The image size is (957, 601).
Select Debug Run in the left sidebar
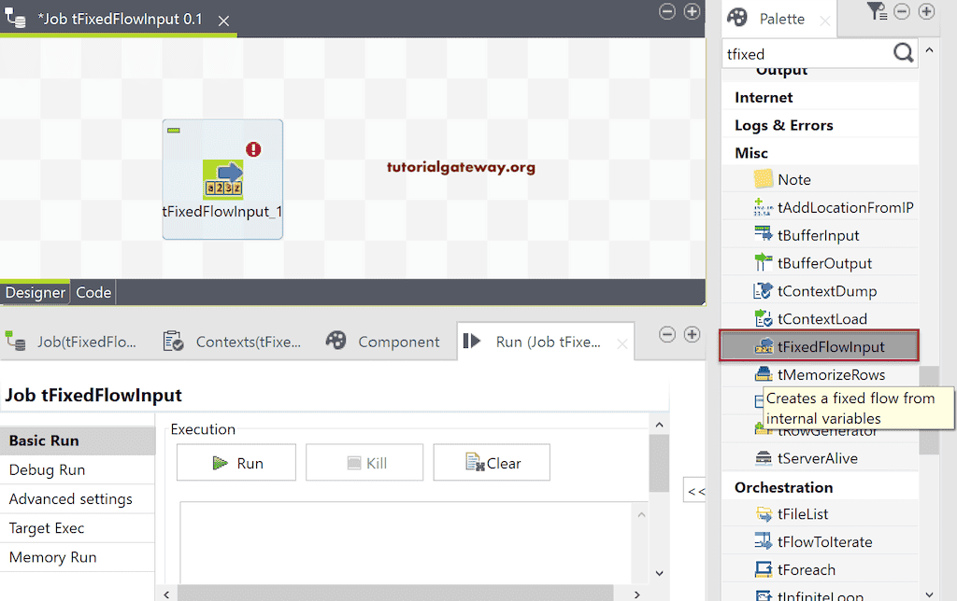[45, 469]
